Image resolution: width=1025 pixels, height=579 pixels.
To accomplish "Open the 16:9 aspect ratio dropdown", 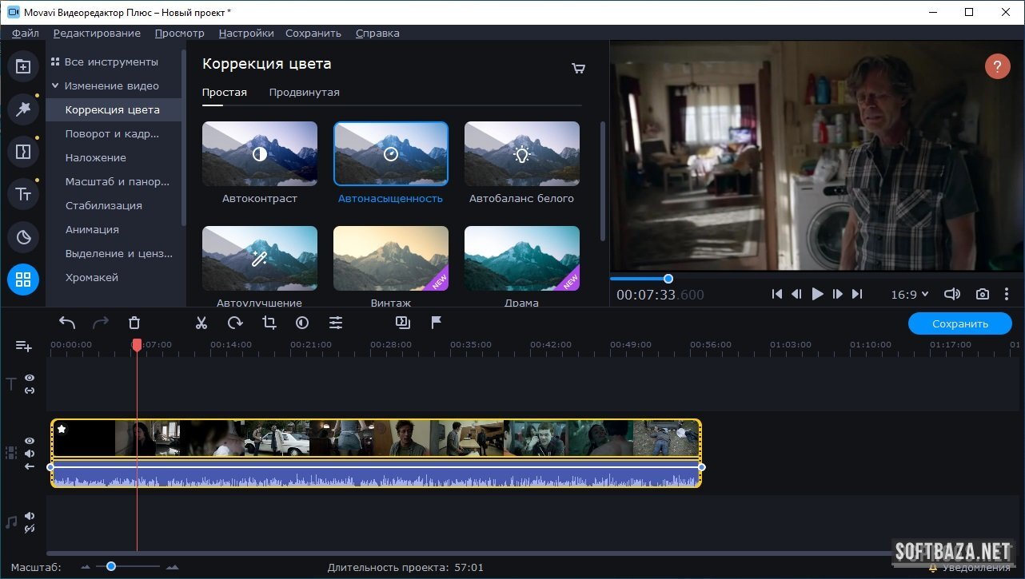I will (910, 294).
